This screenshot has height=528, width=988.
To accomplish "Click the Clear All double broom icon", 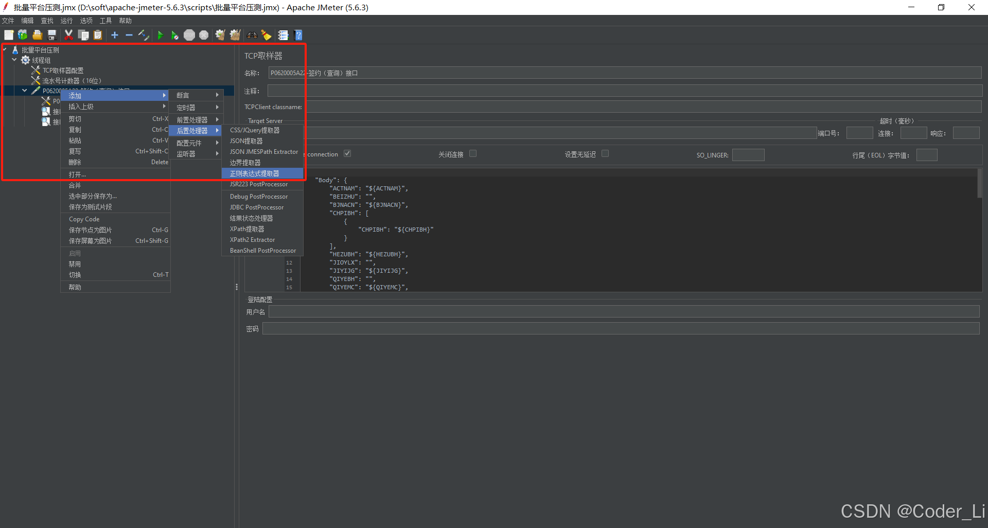I will (x=235, y=35).
